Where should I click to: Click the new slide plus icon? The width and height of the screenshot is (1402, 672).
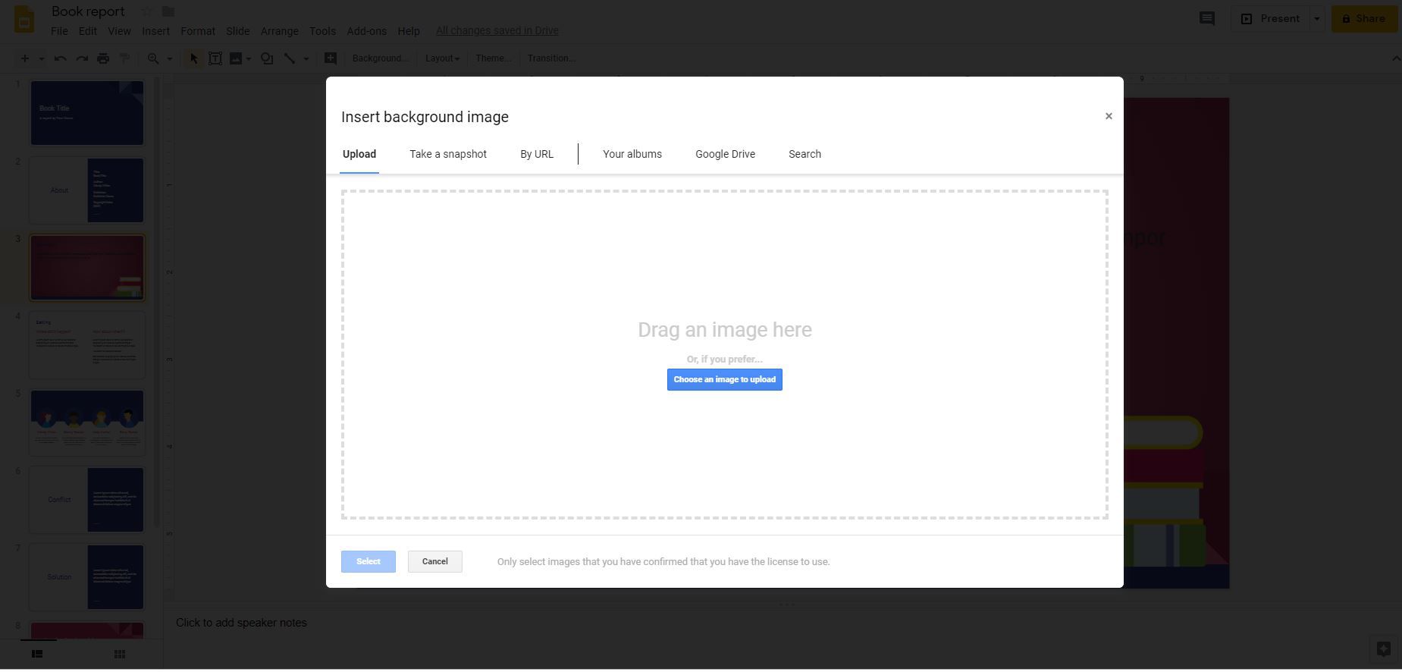pos(25,58)
